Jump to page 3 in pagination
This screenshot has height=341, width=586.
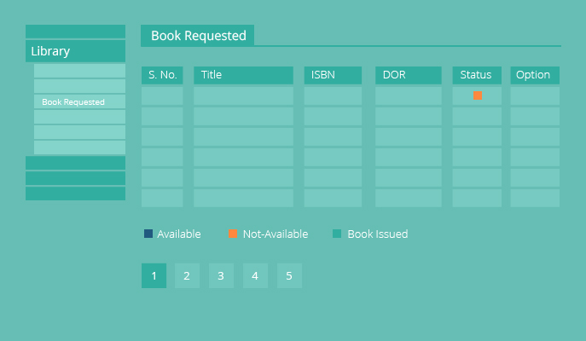click(221, 275)
